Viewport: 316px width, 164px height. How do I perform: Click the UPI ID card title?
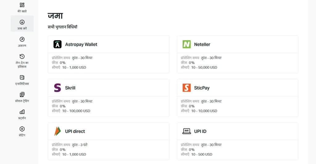click(200, 131)
